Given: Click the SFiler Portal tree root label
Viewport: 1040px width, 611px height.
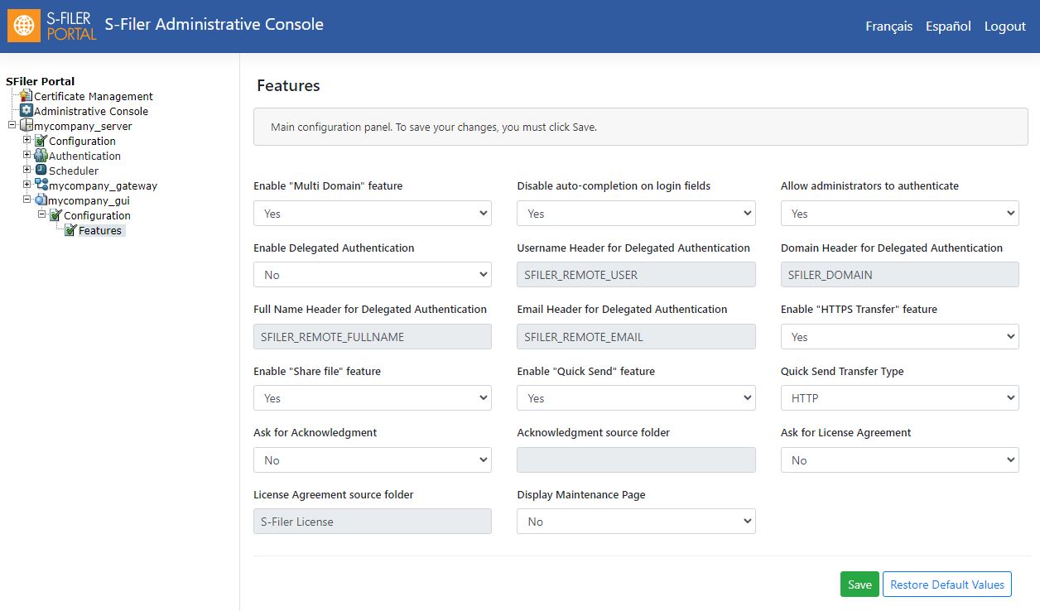Looking at the screenshot, I should (40, 81).
